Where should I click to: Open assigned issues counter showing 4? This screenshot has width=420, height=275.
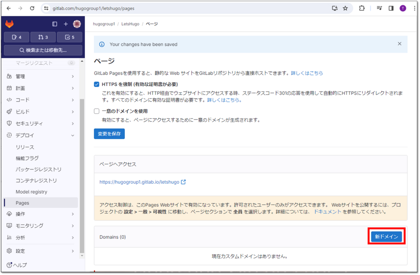[16, 37]
